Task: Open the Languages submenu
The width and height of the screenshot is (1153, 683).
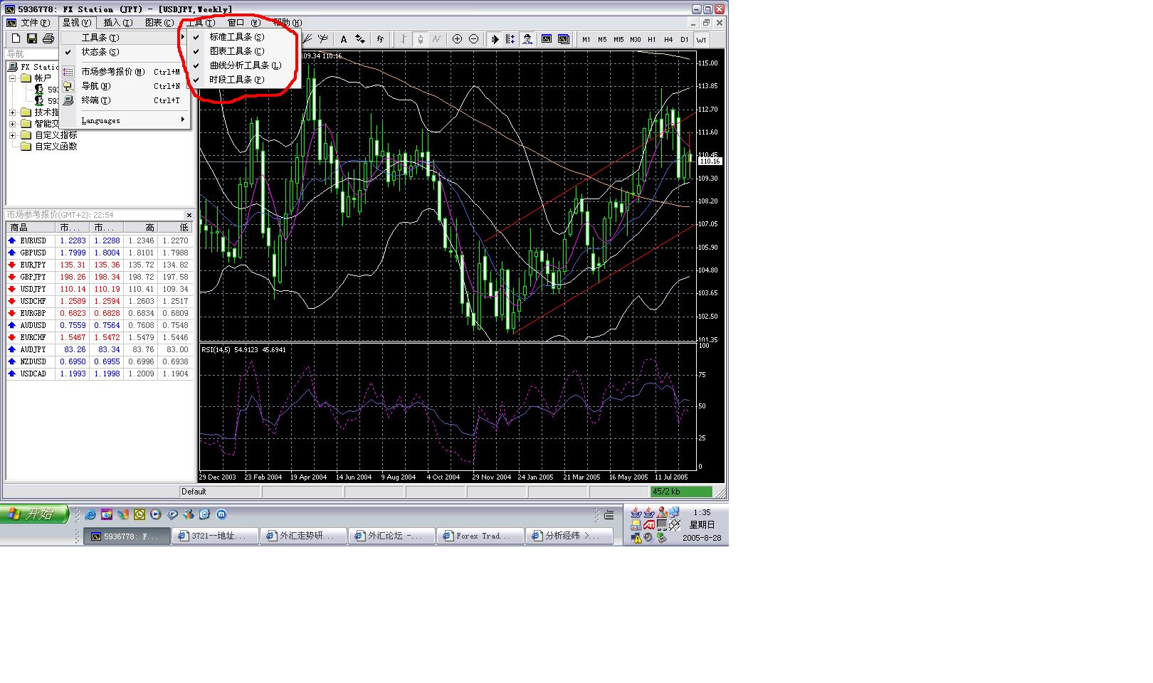Action: pyautogui.click(x=125, y=120)
